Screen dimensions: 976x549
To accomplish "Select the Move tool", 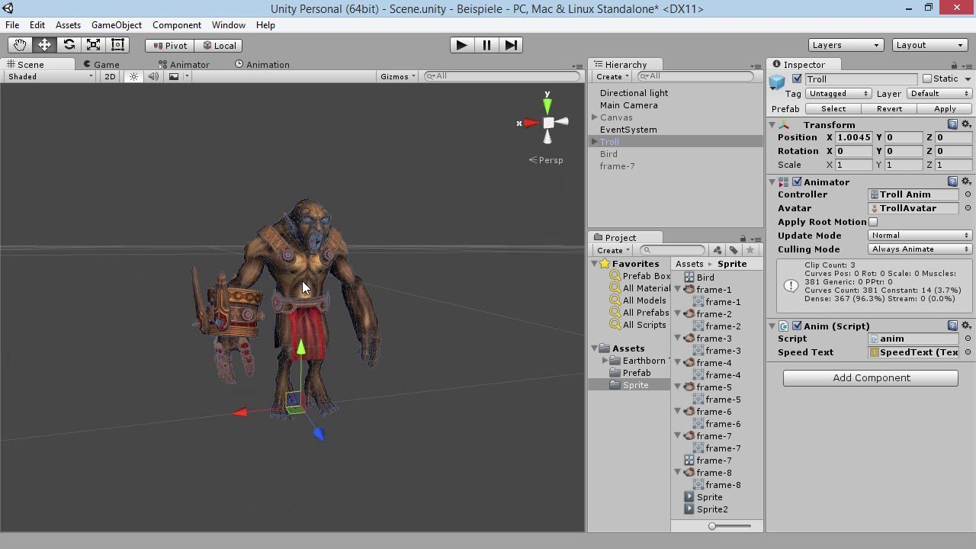I will tap(44, 45).
